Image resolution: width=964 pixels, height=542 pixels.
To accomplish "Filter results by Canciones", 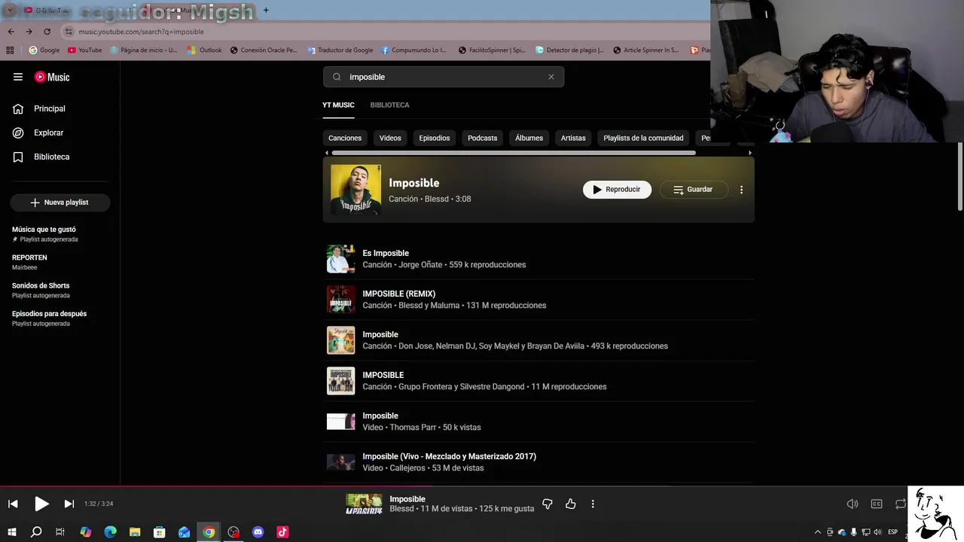I will (x=345, y=138).
